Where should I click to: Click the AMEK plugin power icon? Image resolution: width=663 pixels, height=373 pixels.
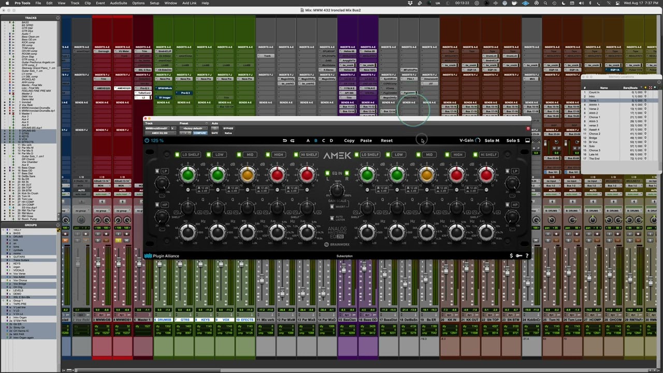tap(147, 140)
